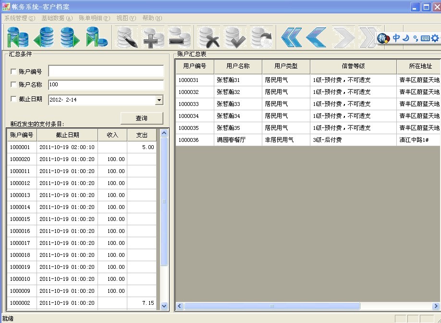Screen dimensions: 441x323
Task: Open the 基础数据 menu
Action: (57, 18)
